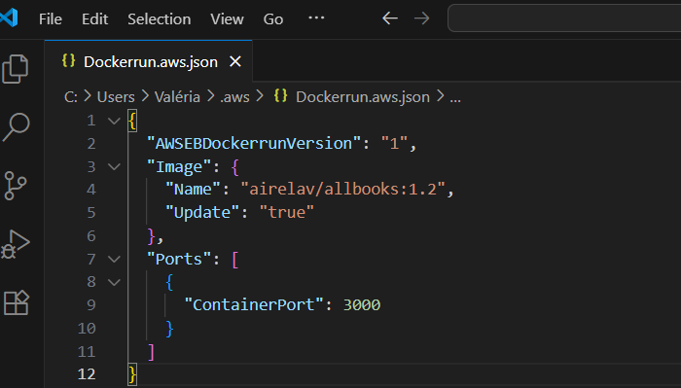This screenshot has height=388, width=681.
Task: Click the "ContainerPort" key
Action: pyautogui.click(x=254, y=304)
